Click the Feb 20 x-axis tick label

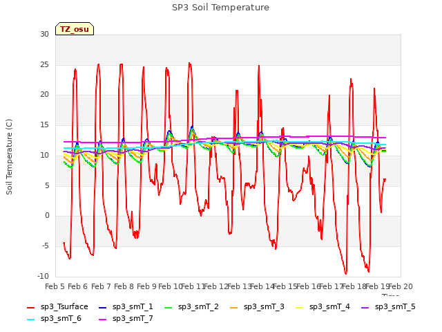click(x=401, y=286)
